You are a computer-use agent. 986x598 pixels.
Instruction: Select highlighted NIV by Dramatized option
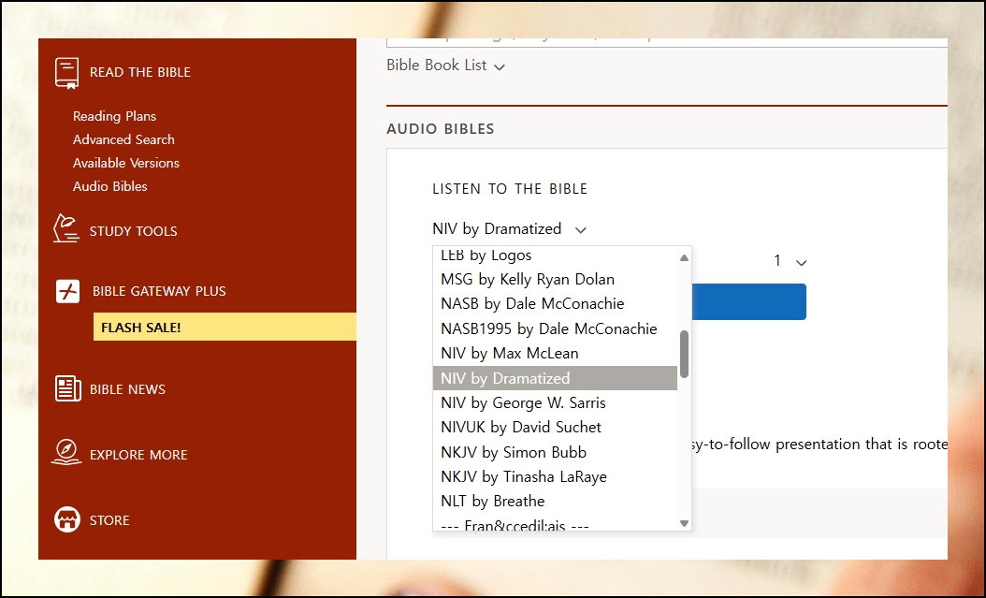(555, 378)
